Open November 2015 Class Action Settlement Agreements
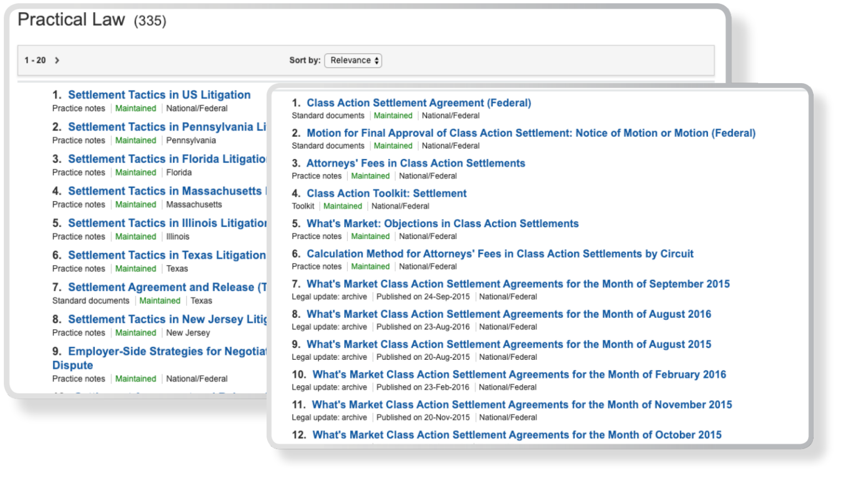853x479 pixels. coord(522,405)
